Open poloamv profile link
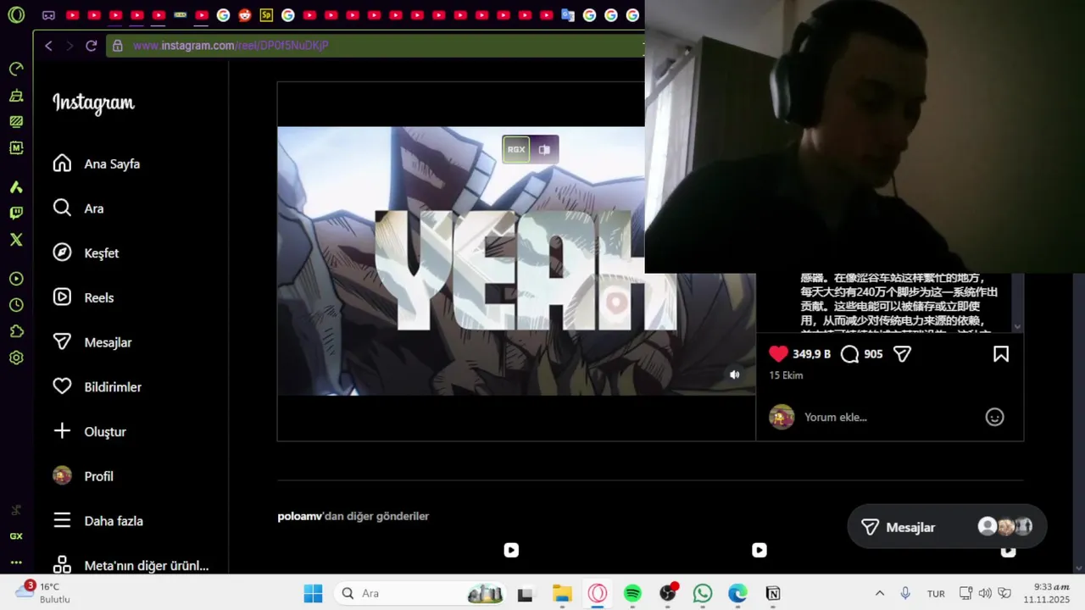Screen dimensions: 1085x610 (x=299, y=516)
